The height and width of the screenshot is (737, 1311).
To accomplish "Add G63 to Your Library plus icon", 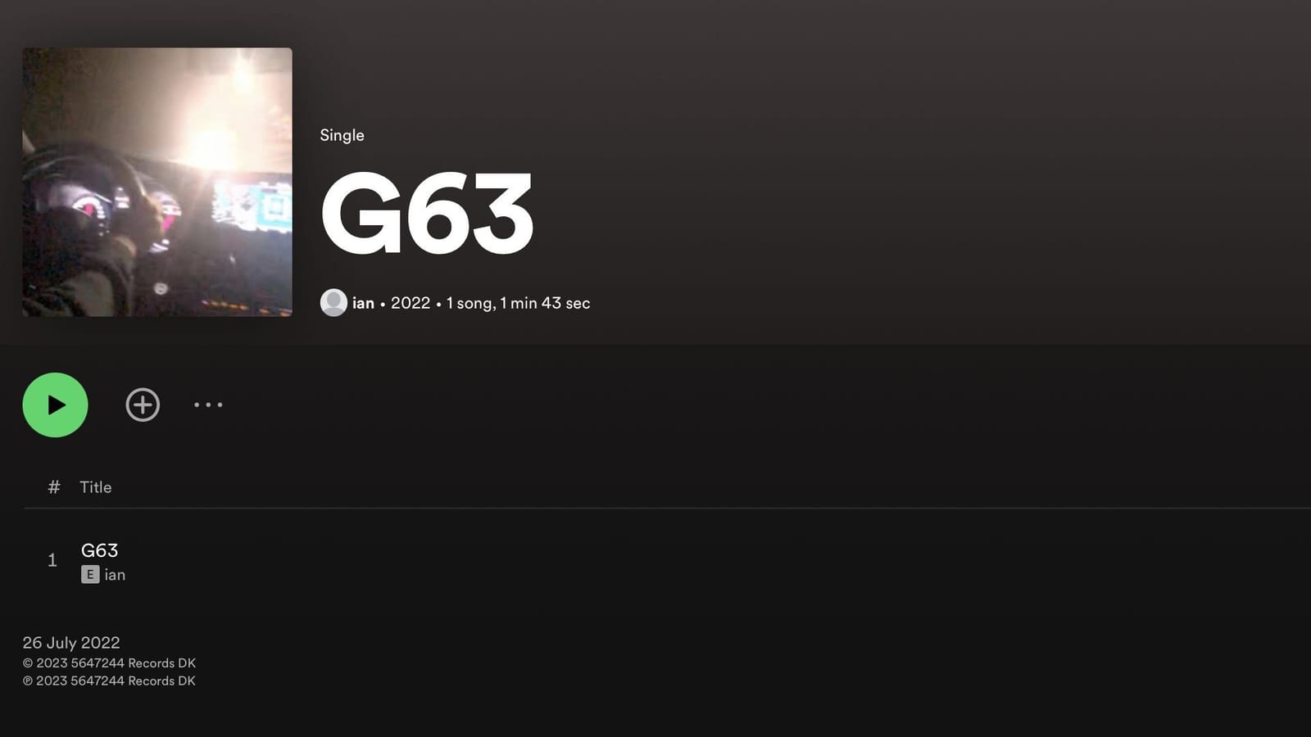I will (143, 405).
